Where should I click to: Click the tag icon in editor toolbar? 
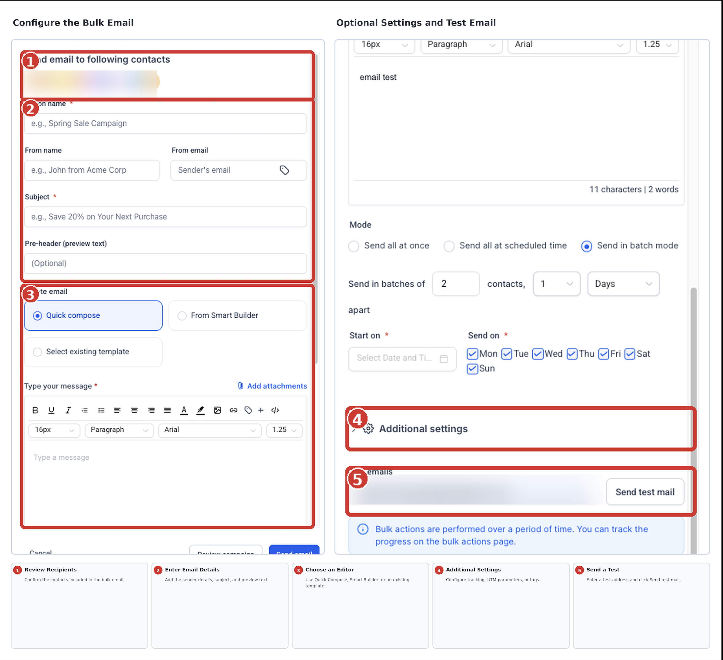coord(248,410)
